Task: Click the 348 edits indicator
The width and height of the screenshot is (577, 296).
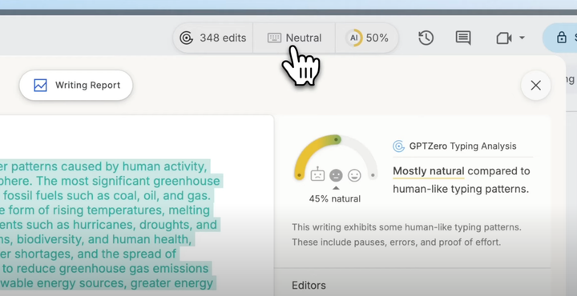Action: pyautogui.click(x=213, y=38)
